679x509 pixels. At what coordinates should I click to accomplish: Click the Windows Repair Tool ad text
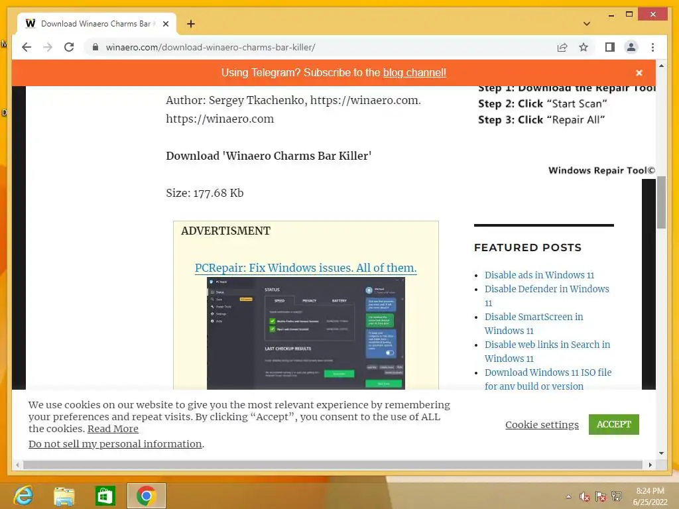coord(601,170)
